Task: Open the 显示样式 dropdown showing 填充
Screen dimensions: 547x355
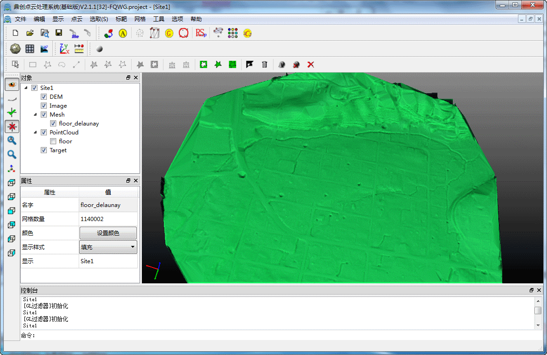Action: click(108, 247)
